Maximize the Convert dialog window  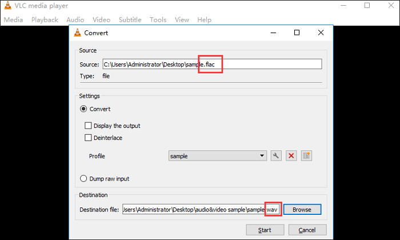(297, 33)
